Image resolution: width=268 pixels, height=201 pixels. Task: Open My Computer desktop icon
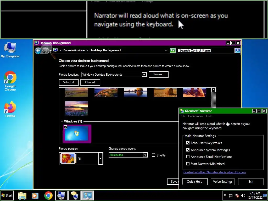coord(10,50)
